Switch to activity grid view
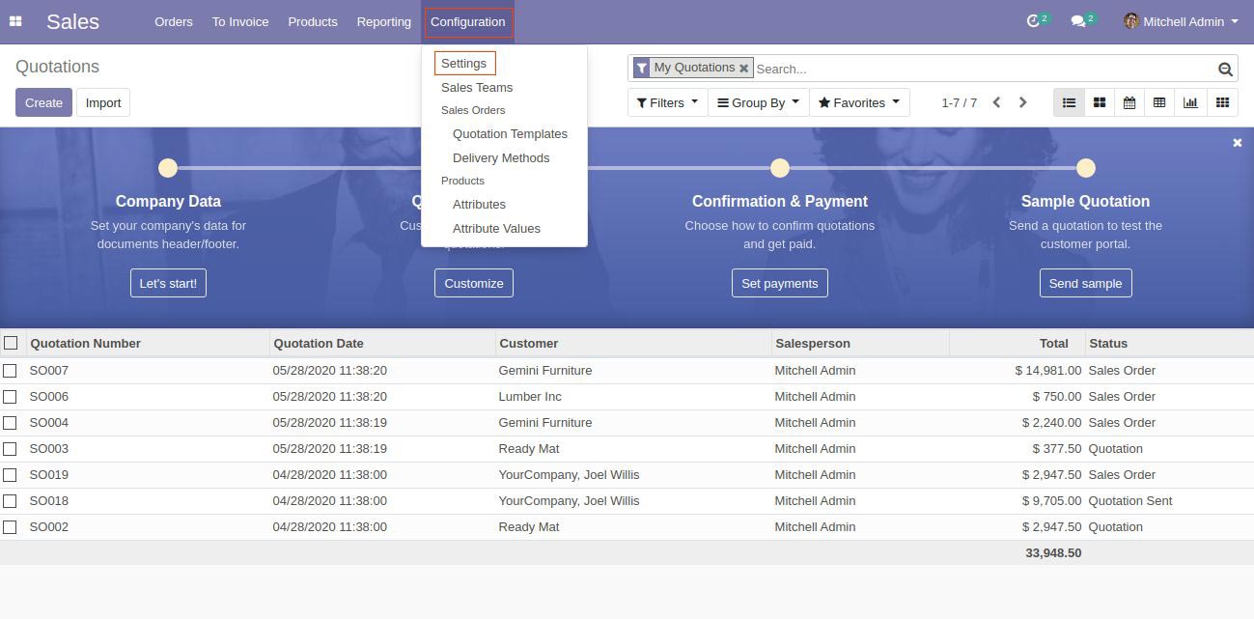The height and width of the screenshot is (619, 1254). (x=1222, y=102)
